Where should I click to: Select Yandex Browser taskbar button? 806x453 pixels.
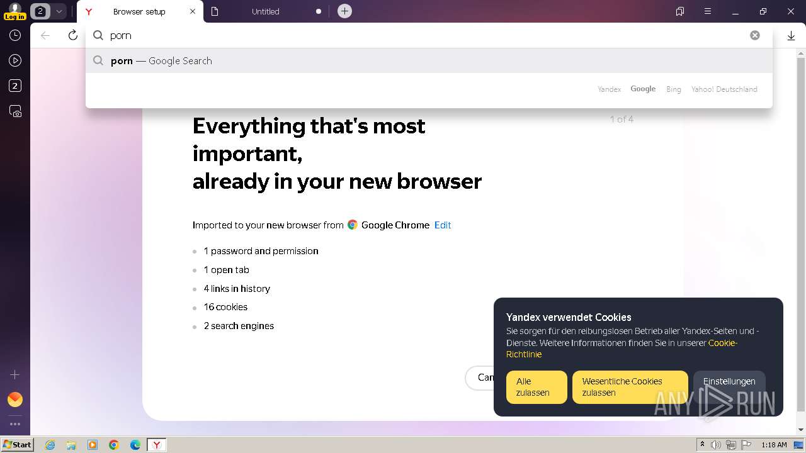[x=157, y=445]
